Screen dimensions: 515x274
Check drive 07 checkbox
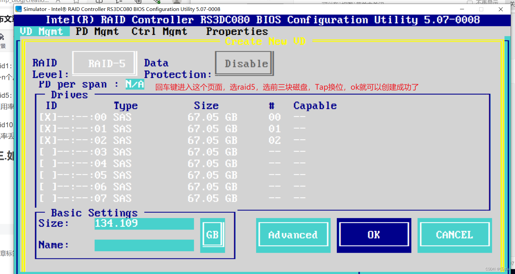pyautogui.click(x=48, y=198)
